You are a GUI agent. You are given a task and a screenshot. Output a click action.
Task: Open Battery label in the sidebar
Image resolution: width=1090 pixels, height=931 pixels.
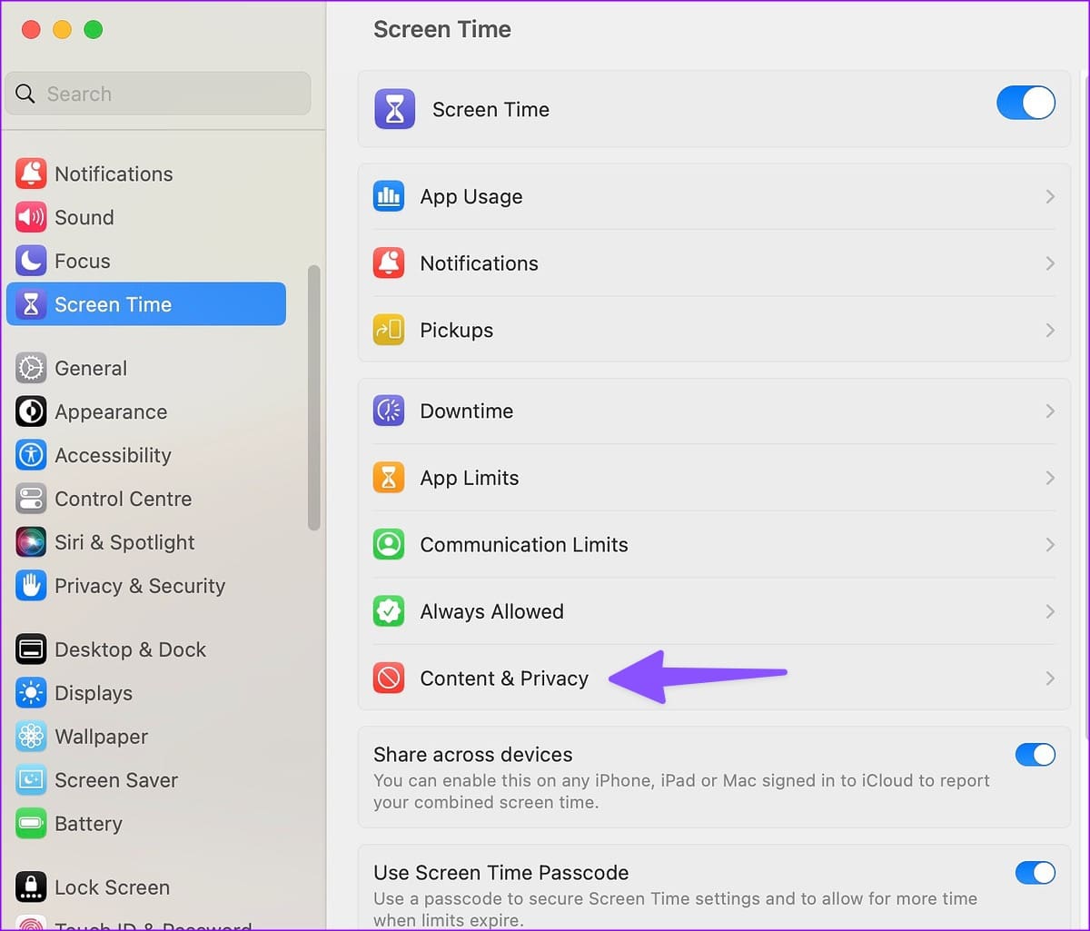point(88,824)
